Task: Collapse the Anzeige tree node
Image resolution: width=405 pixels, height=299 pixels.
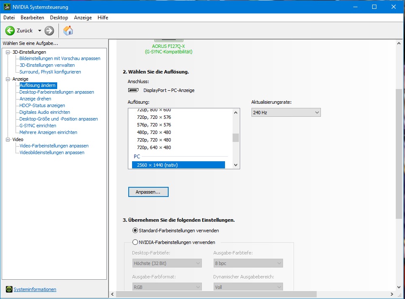Action: (x=8, y=79)
